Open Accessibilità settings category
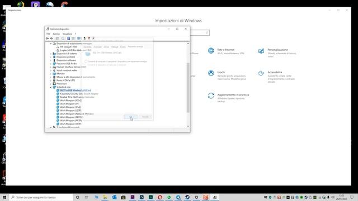358x201 pixels. (277, 76)
